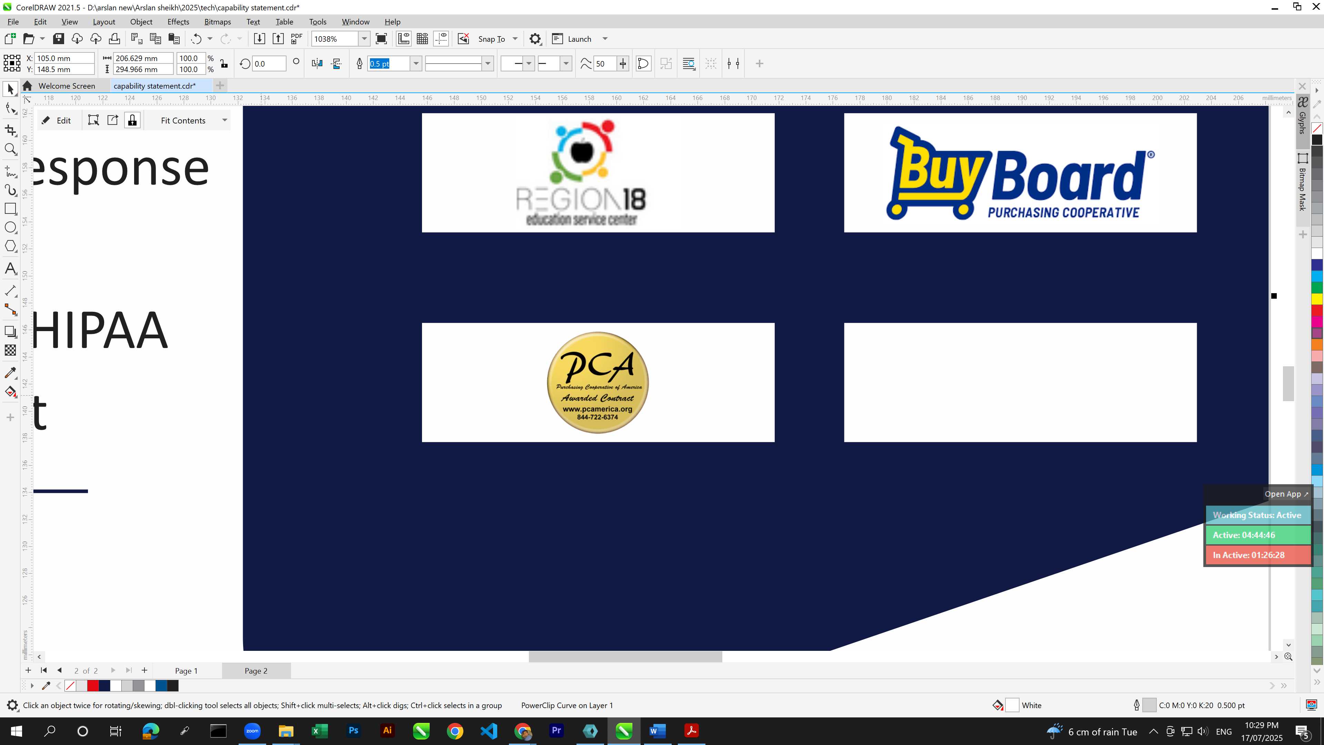
Task: Pick the dark navy document palette swatch
Action: click(x=104, y=685)
